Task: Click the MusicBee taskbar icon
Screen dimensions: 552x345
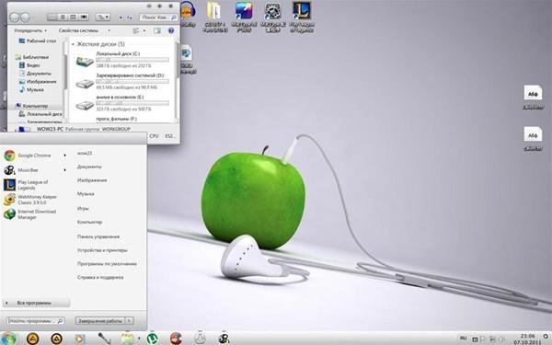Action: (x=224, y=339)
